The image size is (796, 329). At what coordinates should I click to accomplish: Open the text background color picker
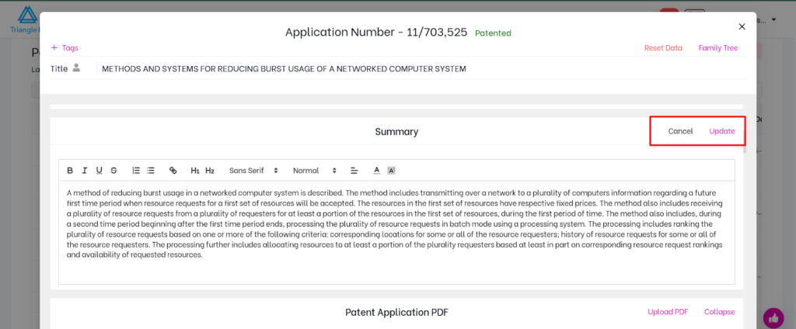pos(391,170)
